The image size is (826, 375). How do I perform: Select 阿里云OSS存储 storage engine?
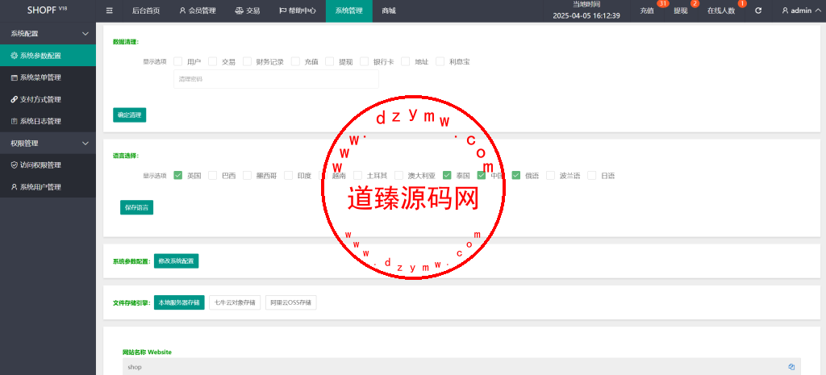290,303
